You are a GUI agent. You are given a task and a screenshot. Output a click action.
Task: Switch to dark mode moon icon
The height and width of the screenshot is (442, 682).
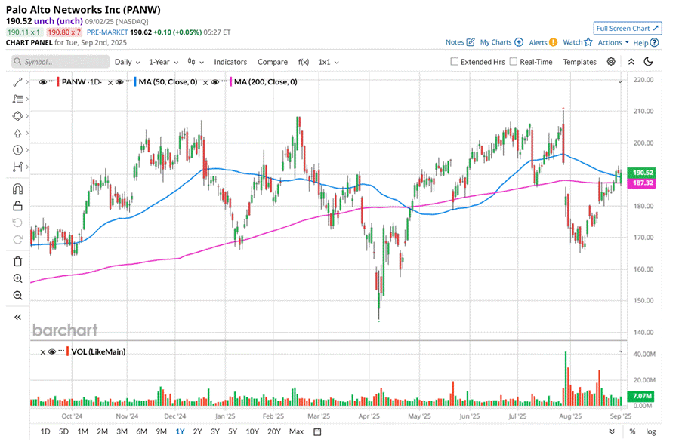pos(649,62)
